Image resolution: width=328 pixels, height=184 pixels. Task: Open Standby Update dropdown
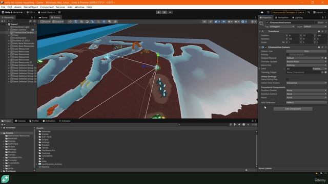tap(306, 61)
